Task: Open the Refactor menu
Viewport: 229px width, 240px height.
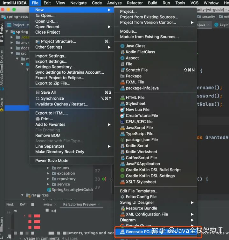Action: pyautogui.click(x=135, y=3)
